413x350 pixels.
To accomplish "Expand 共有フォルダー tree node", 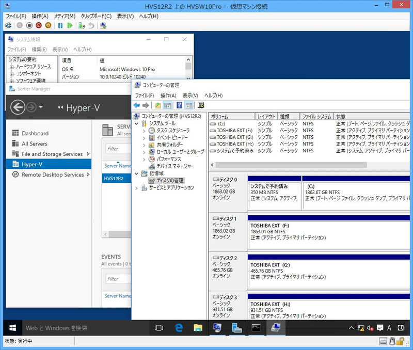I will coord(144,145).
